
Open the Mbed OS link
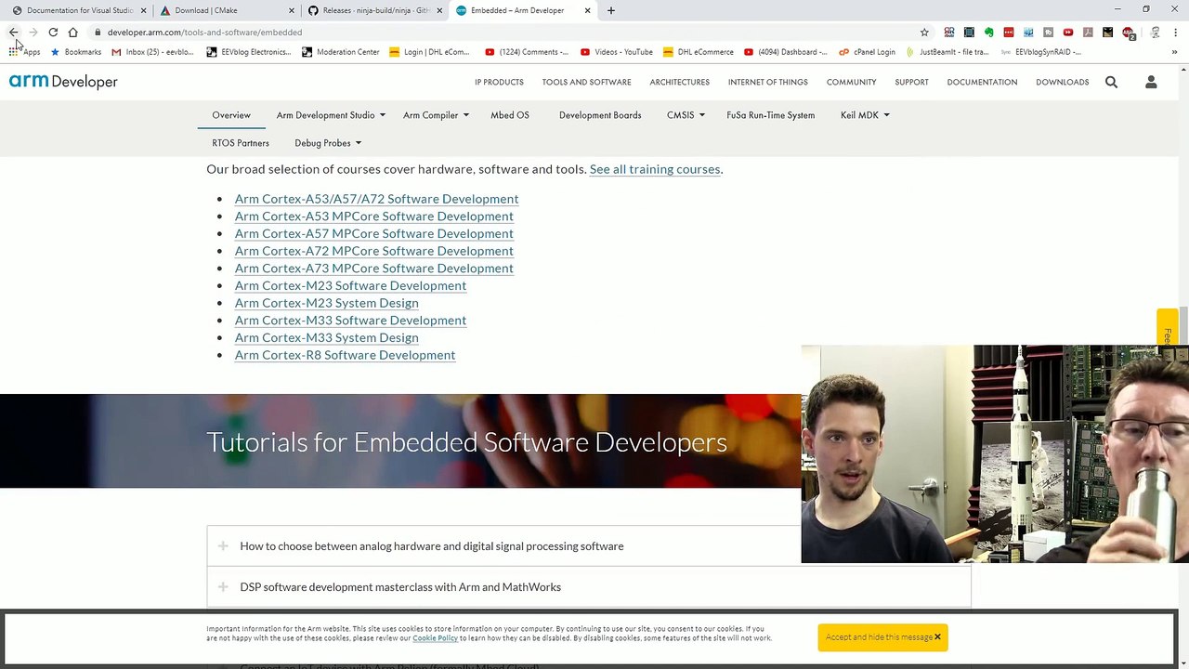click(x=510, y=115)
